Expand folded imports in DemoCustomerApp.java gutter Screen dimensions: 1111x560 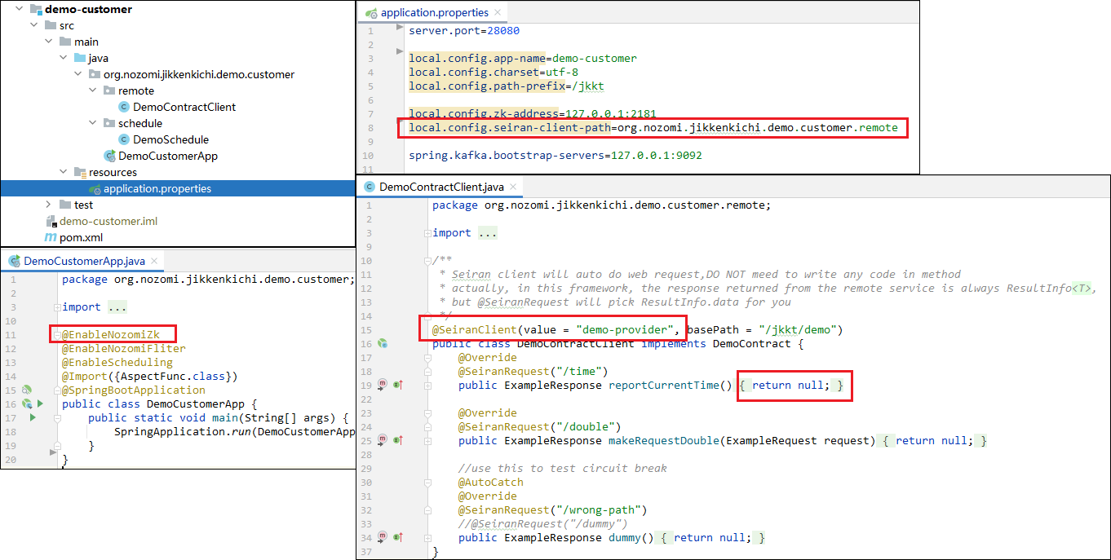click(55, 307)
